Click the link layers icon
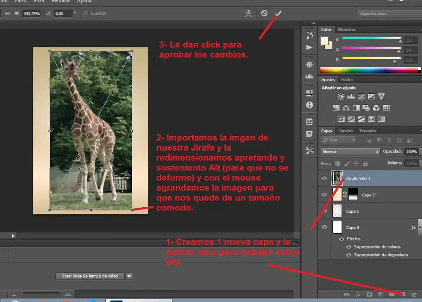This screenshot has width=422, height=302. click(x=347, y=295)
